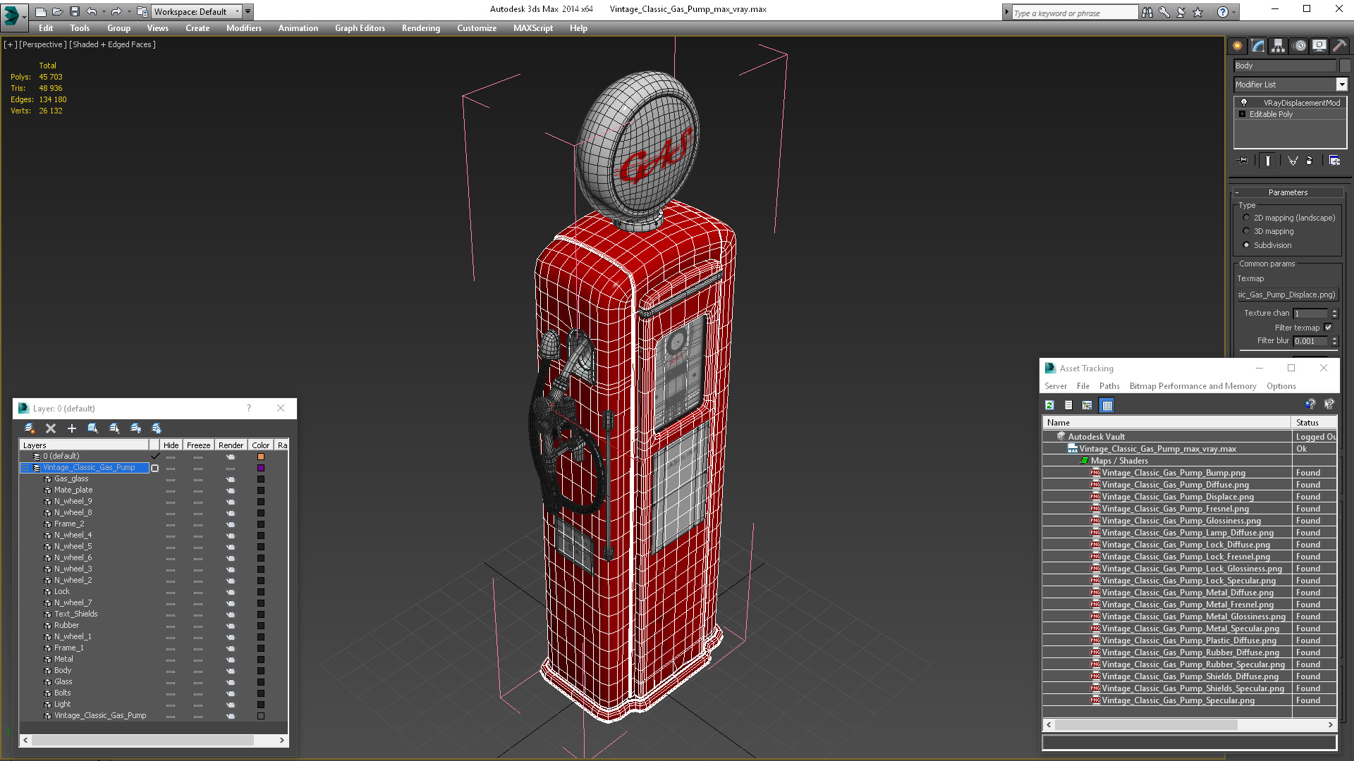Click Remove Modifier trash icon
Image resolution: width=1354 pixels, height=761 pixels.
1310,161
